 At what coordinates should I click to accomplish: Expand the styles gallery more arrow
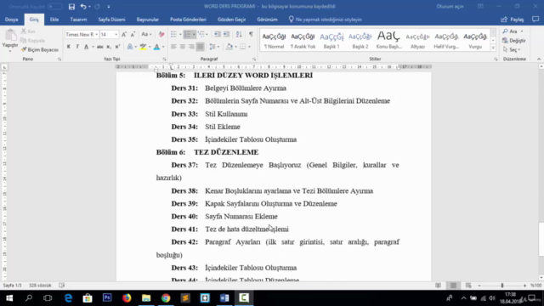click(x=493, y=48)
